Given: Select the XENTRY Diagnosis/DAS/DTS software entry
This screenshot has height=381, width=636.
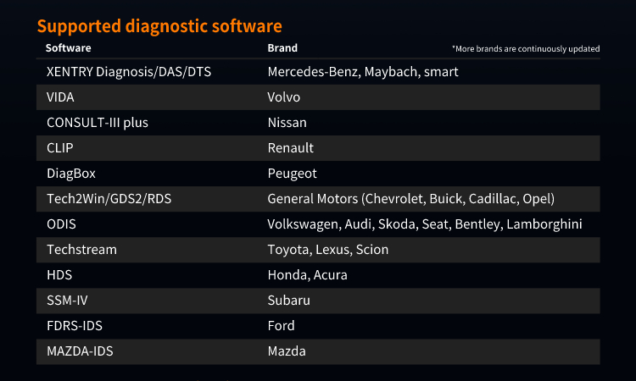Looking at the screenshot, I should tap(129, 72).
